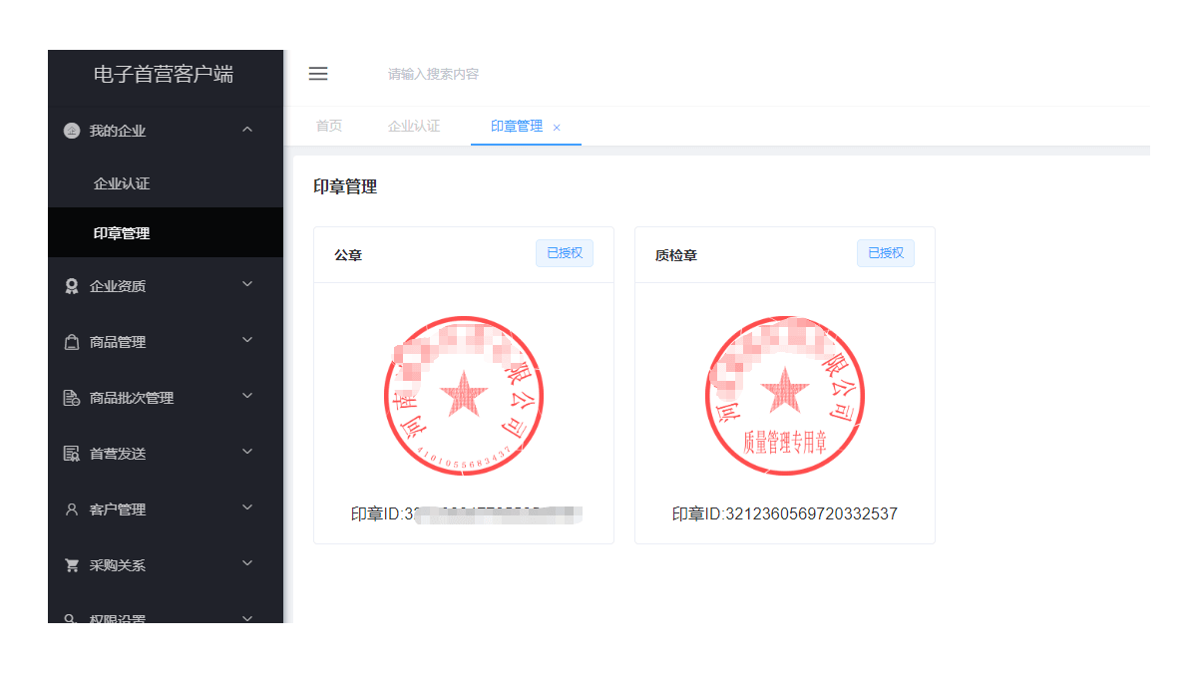Switch to the 企业认证 tab
Viewport: 1197px width, 673px height.
[414, 127]
